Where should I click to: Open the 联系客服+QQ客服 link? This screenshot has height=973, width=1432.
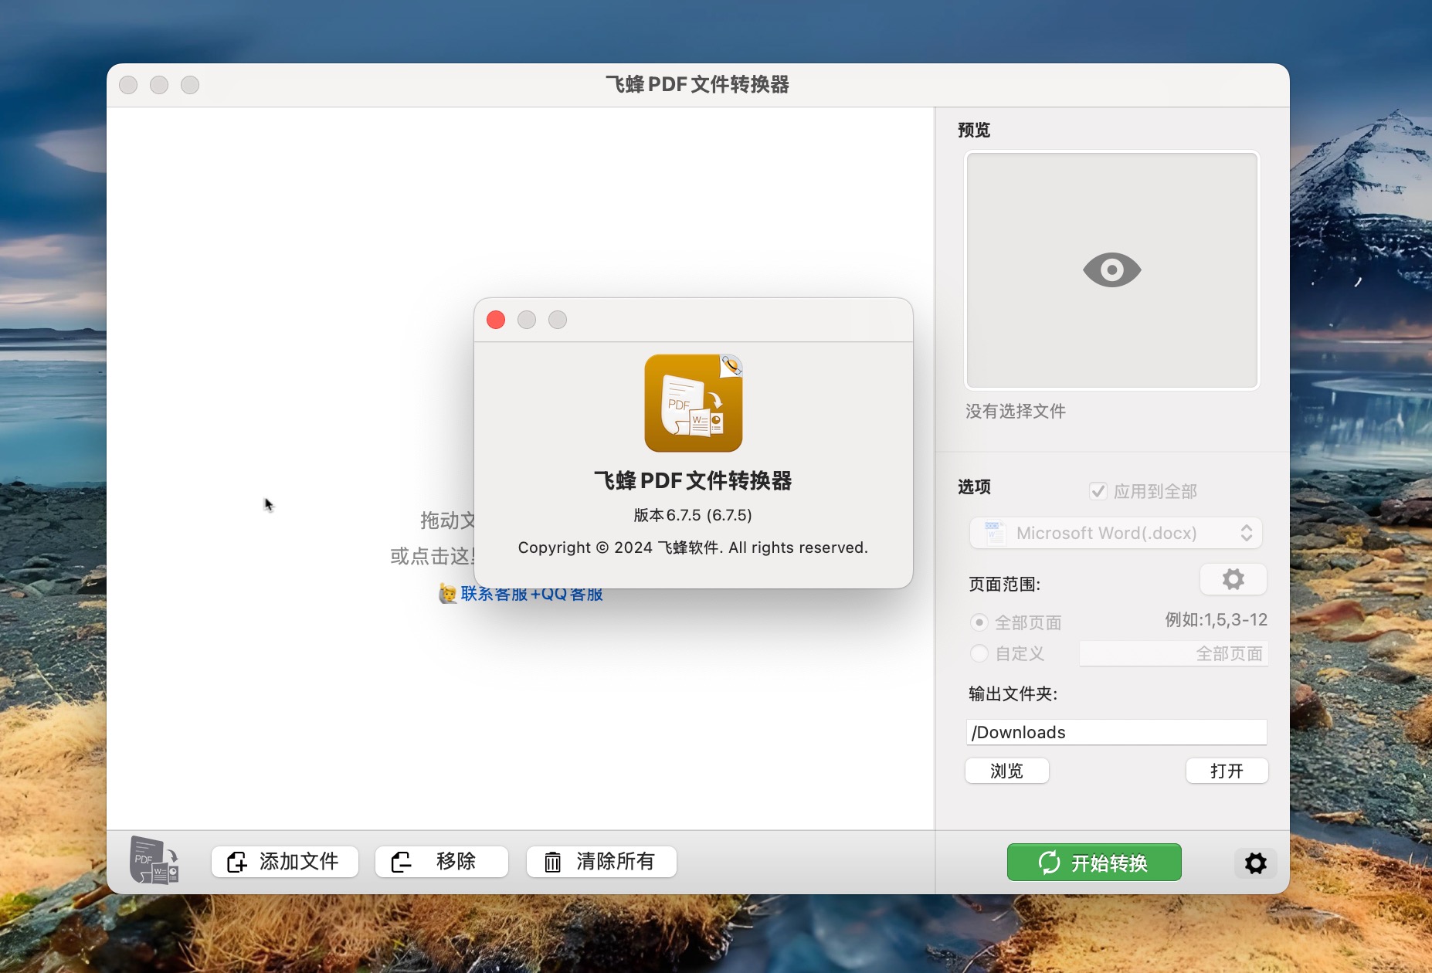click(x=531, y=594)
